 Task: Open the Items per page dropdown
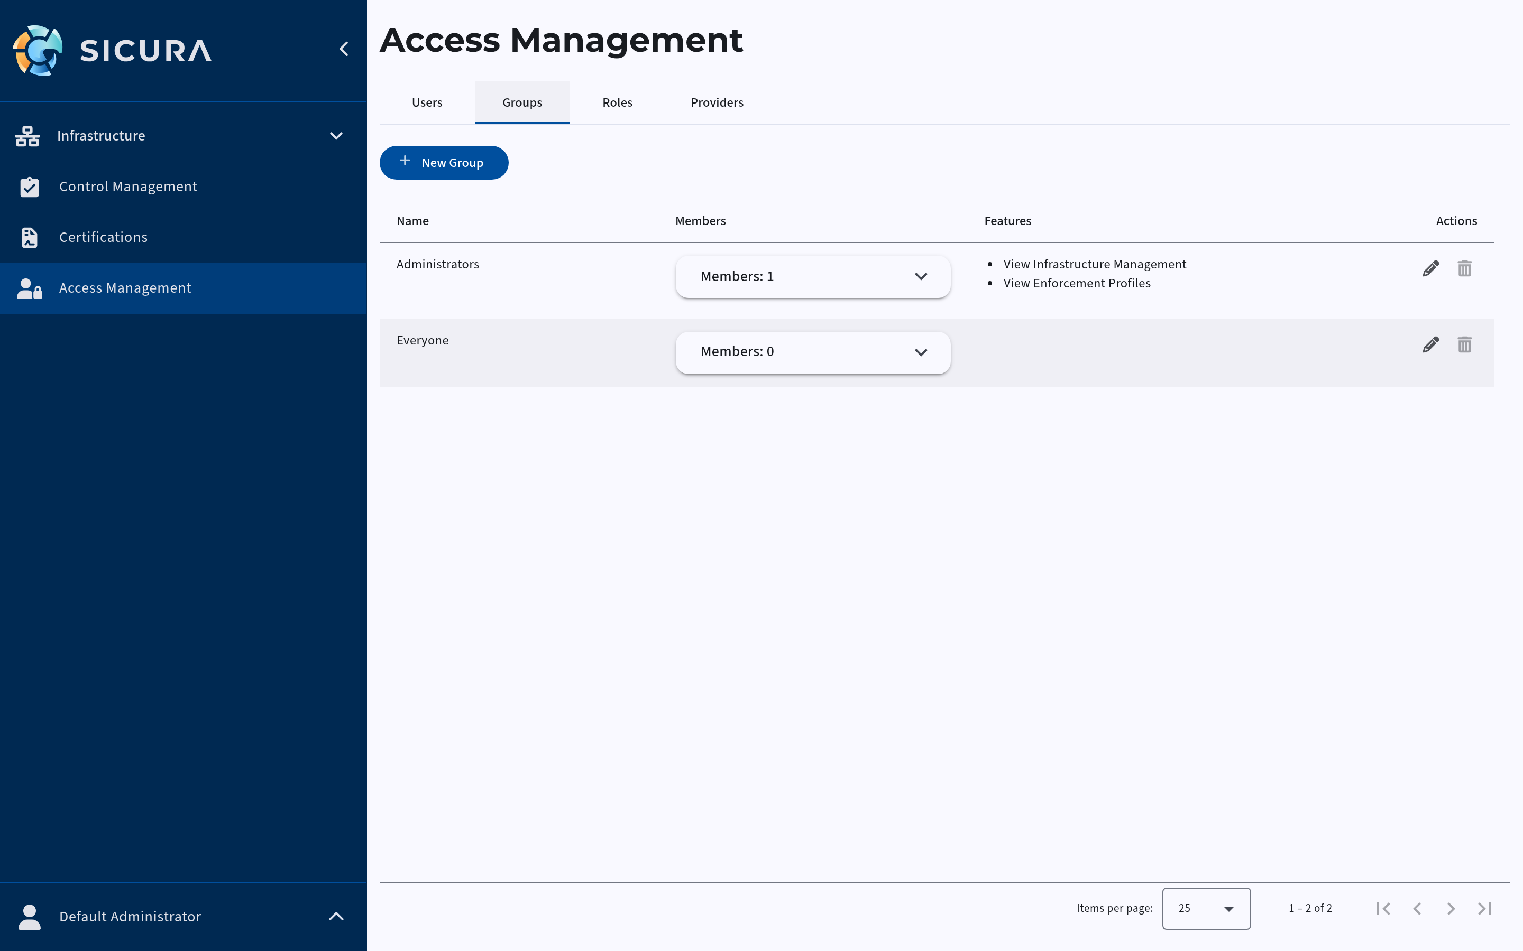point(1206,908)
